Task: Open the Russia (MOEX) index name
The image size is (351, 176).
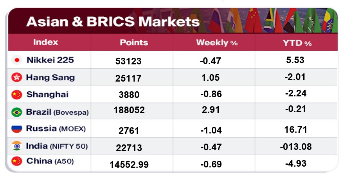Action: pos(55,128)
